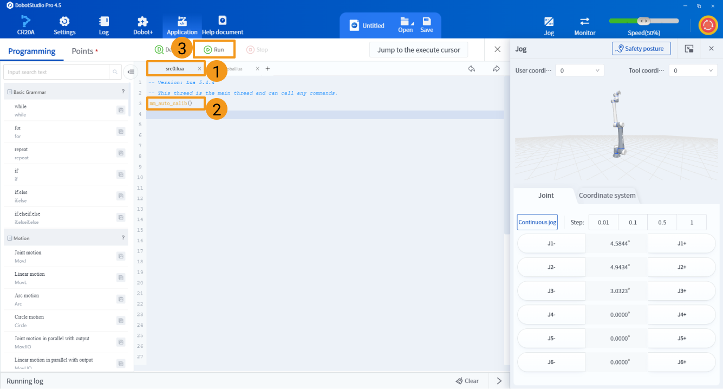Click the undo arrow in editor
Viewport: 723px width, 389px height.
(472, 69)
